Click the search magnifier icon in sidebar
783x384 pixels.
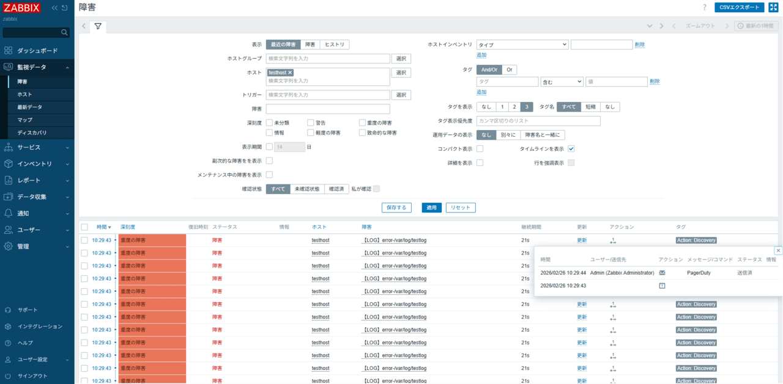tap(64, 32)
